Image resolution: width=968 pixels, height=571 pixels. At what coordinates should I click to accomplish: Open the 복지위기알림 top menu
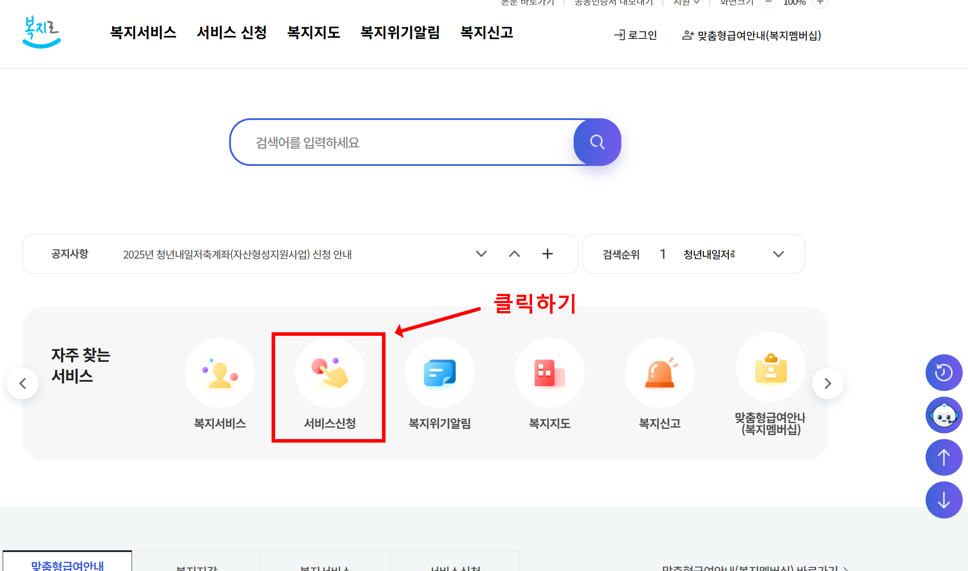[400, 33]
